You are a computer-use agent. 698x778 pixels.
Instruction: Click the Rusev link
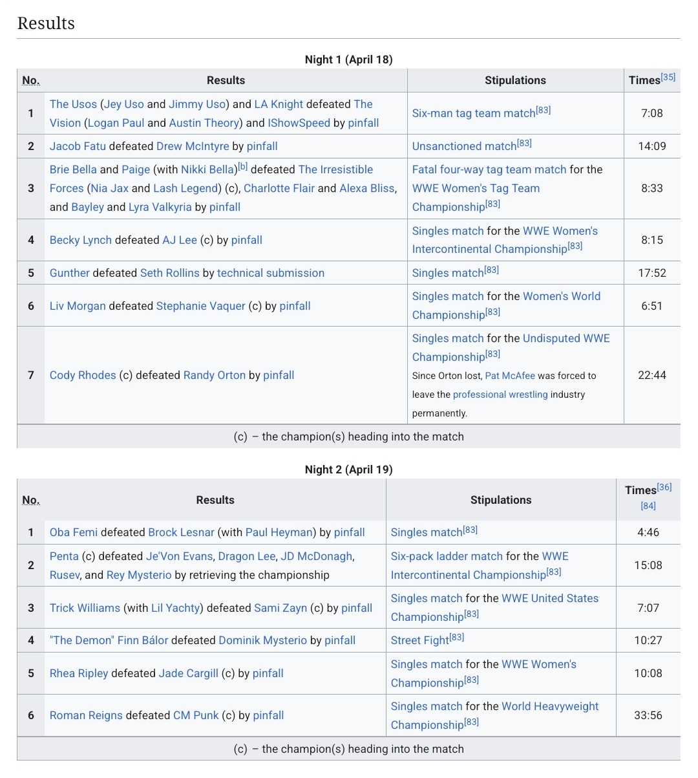pyautogui.click(x=65, y=575)
